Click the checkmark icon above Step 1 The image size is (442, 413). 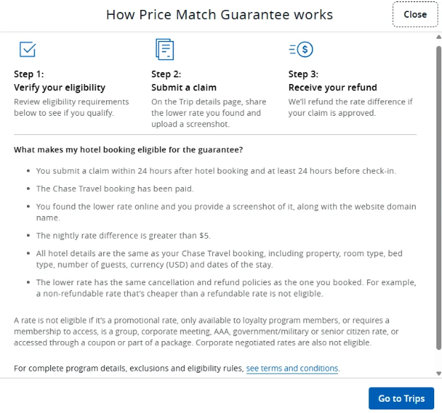(27, 49)
